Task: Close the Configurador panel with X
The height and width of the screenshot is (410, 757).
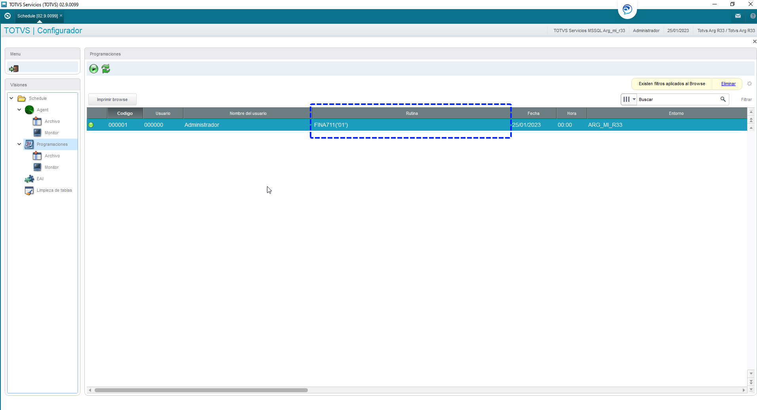Action: (754, 42)
